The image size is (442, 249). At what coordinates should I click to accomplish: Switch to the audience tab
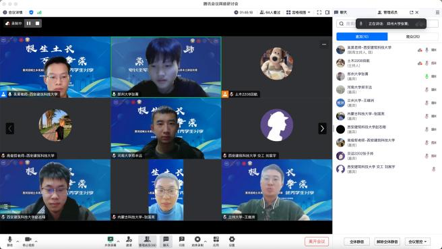tap(413, 36)
